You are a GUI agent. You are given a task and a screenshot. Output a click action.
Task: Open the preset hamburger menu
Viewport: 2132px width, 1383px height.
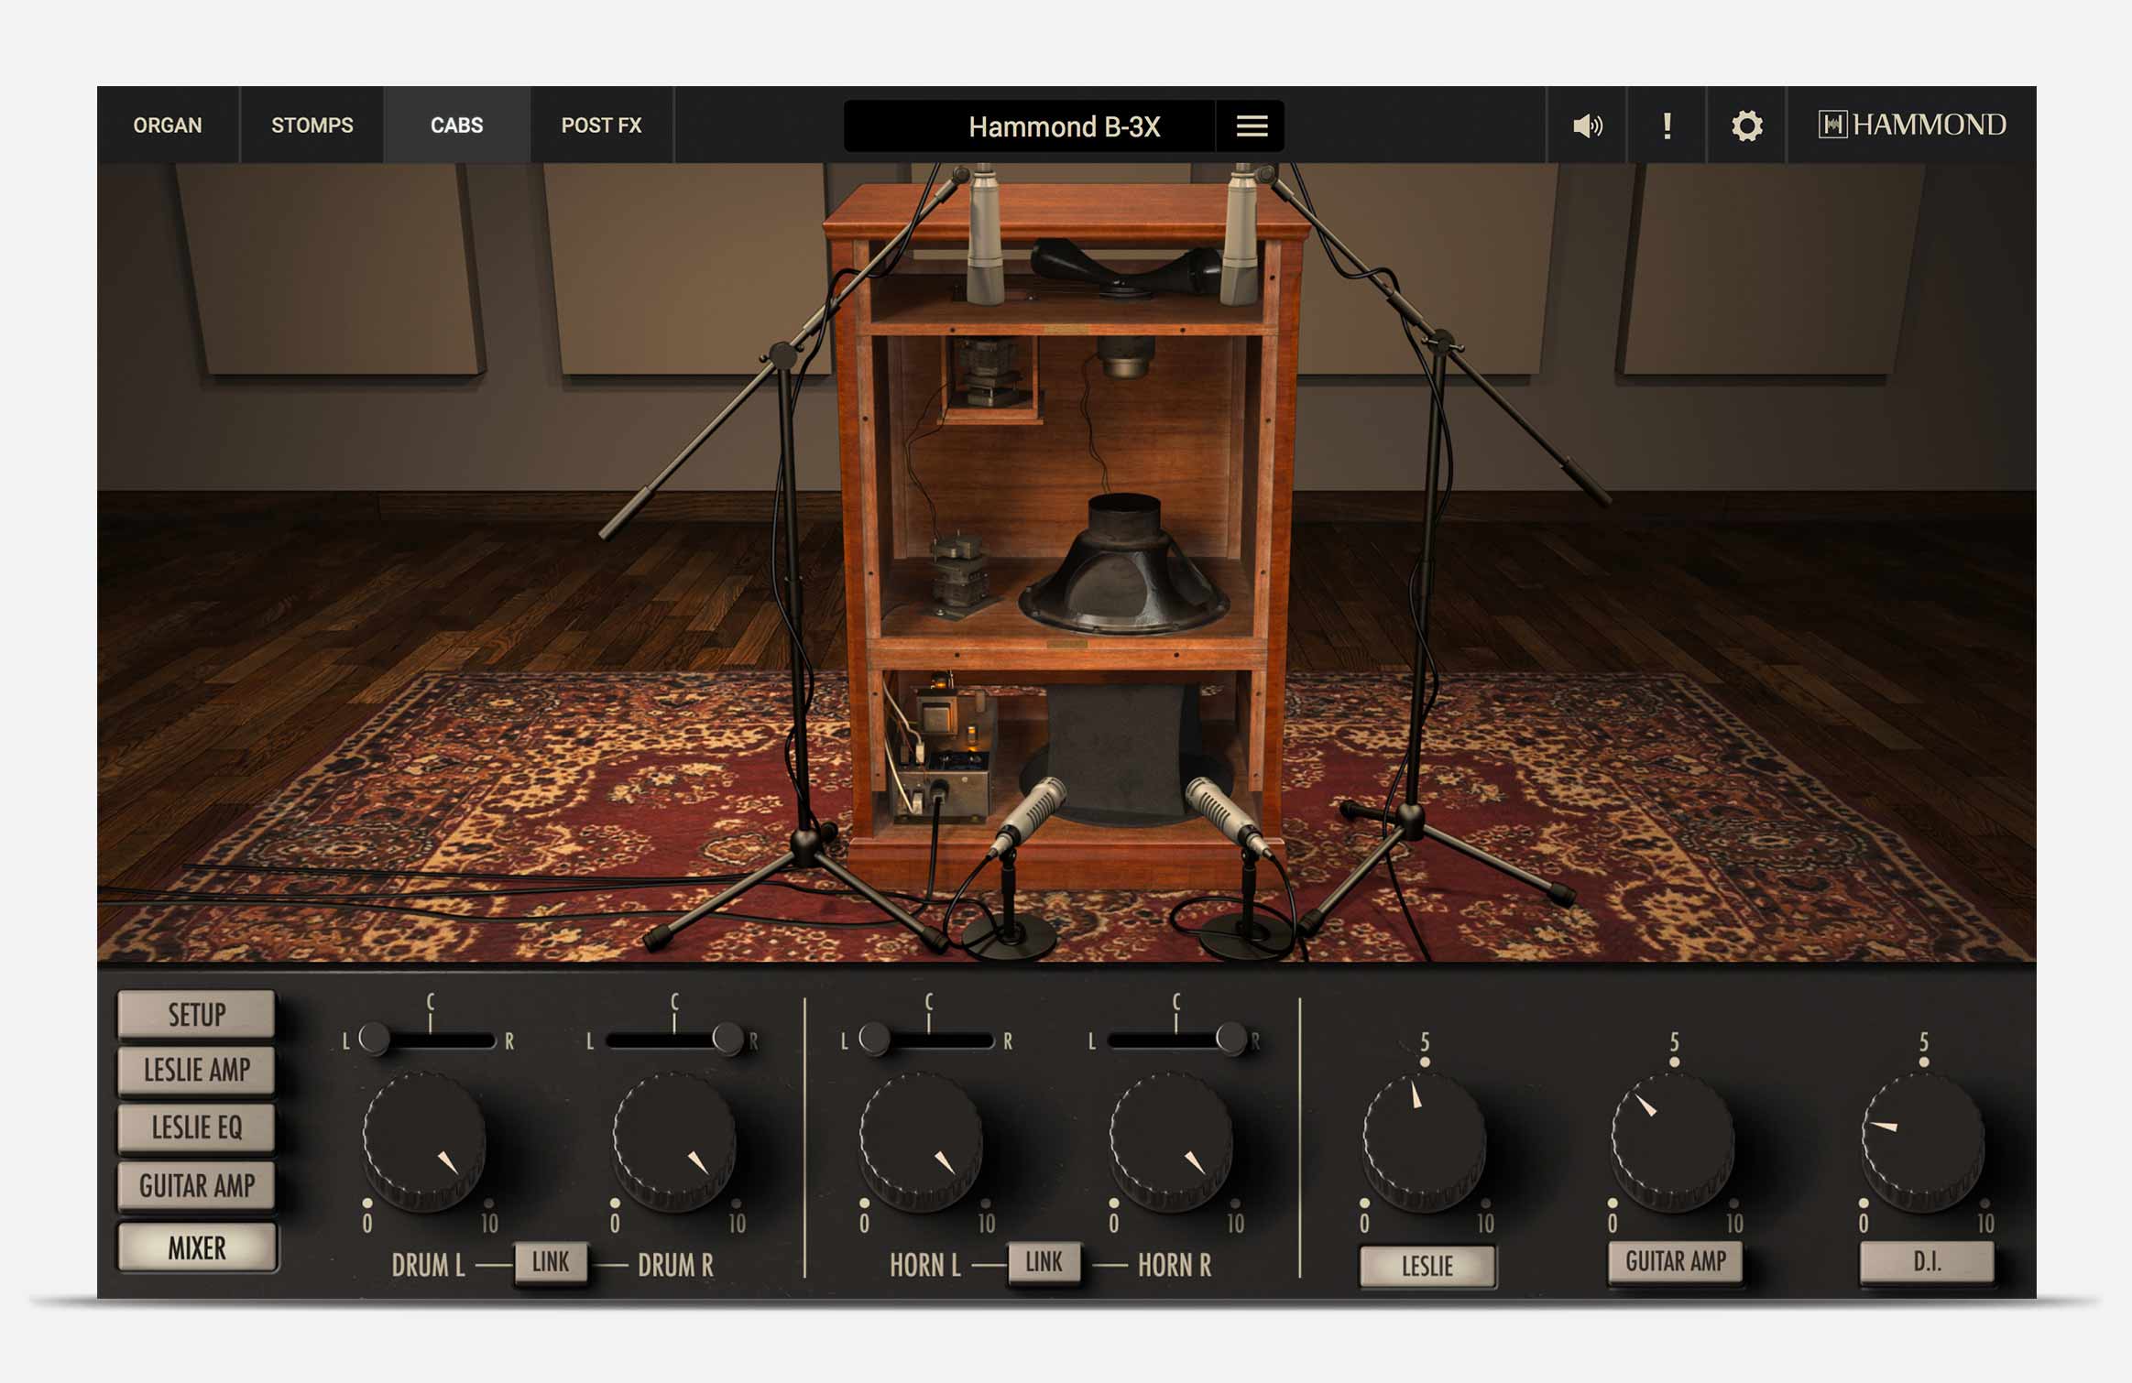point(1252,126)
